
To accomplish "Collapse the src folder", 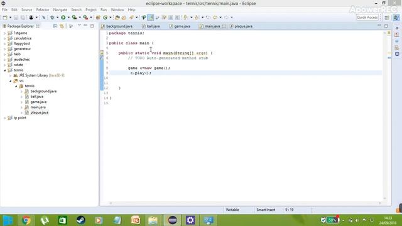I will click(11, 81).
